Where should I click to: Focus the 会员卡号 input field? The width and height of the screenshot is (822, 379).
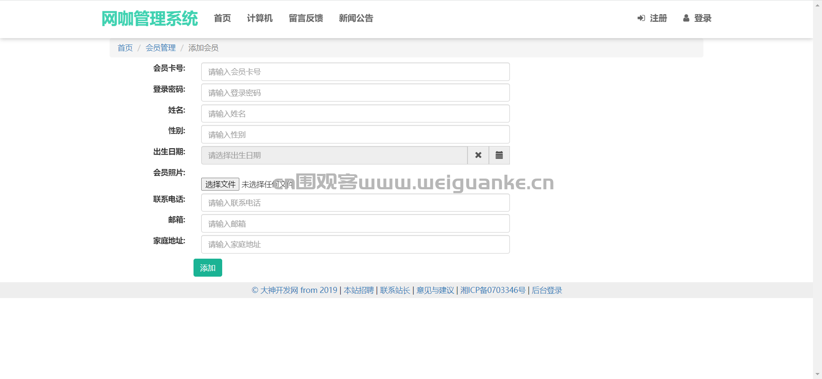(x=355, y=72)
